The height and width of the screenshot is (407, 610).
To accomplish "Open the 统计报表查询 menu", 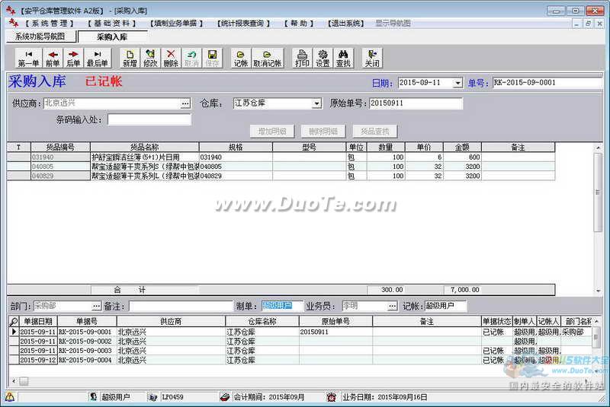I will pyautogui.click(x=240, y=23).
